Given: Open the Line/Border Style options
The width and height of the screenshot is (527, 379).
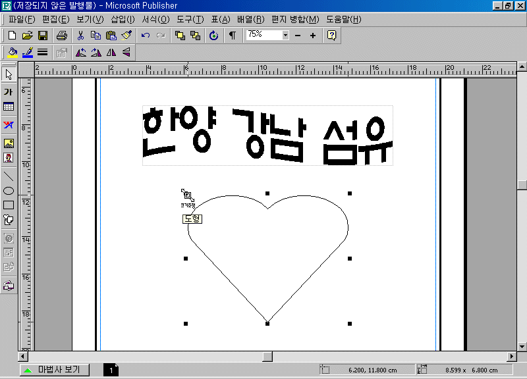Looking at the screenshot, I should coord(43,53).
